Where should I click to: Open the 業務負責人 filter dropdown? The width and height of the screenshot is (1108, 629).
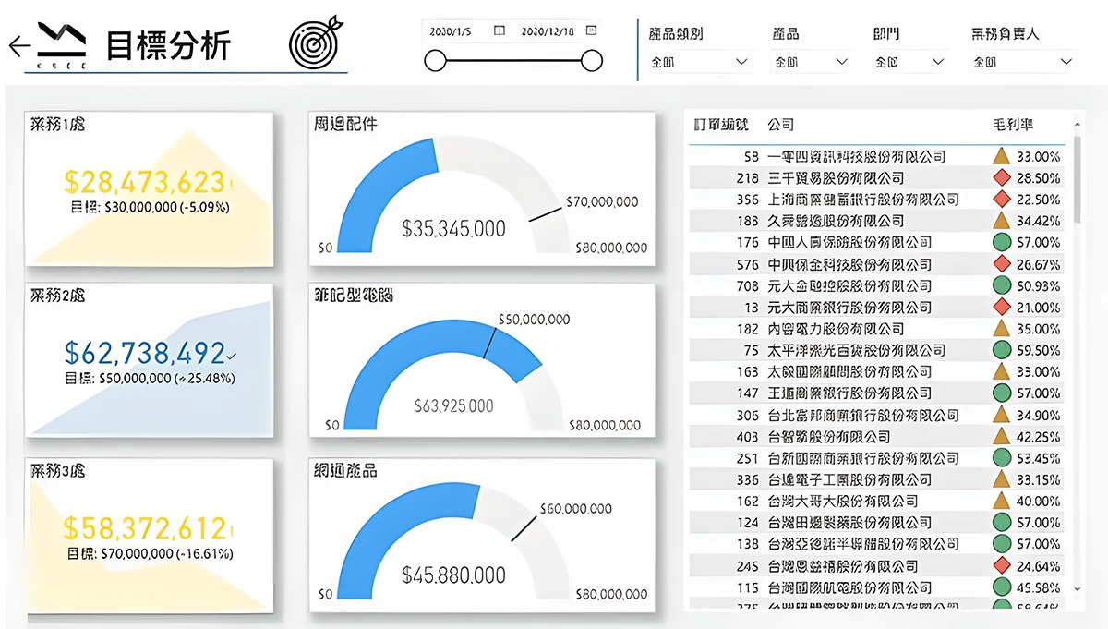[1066, 62]
